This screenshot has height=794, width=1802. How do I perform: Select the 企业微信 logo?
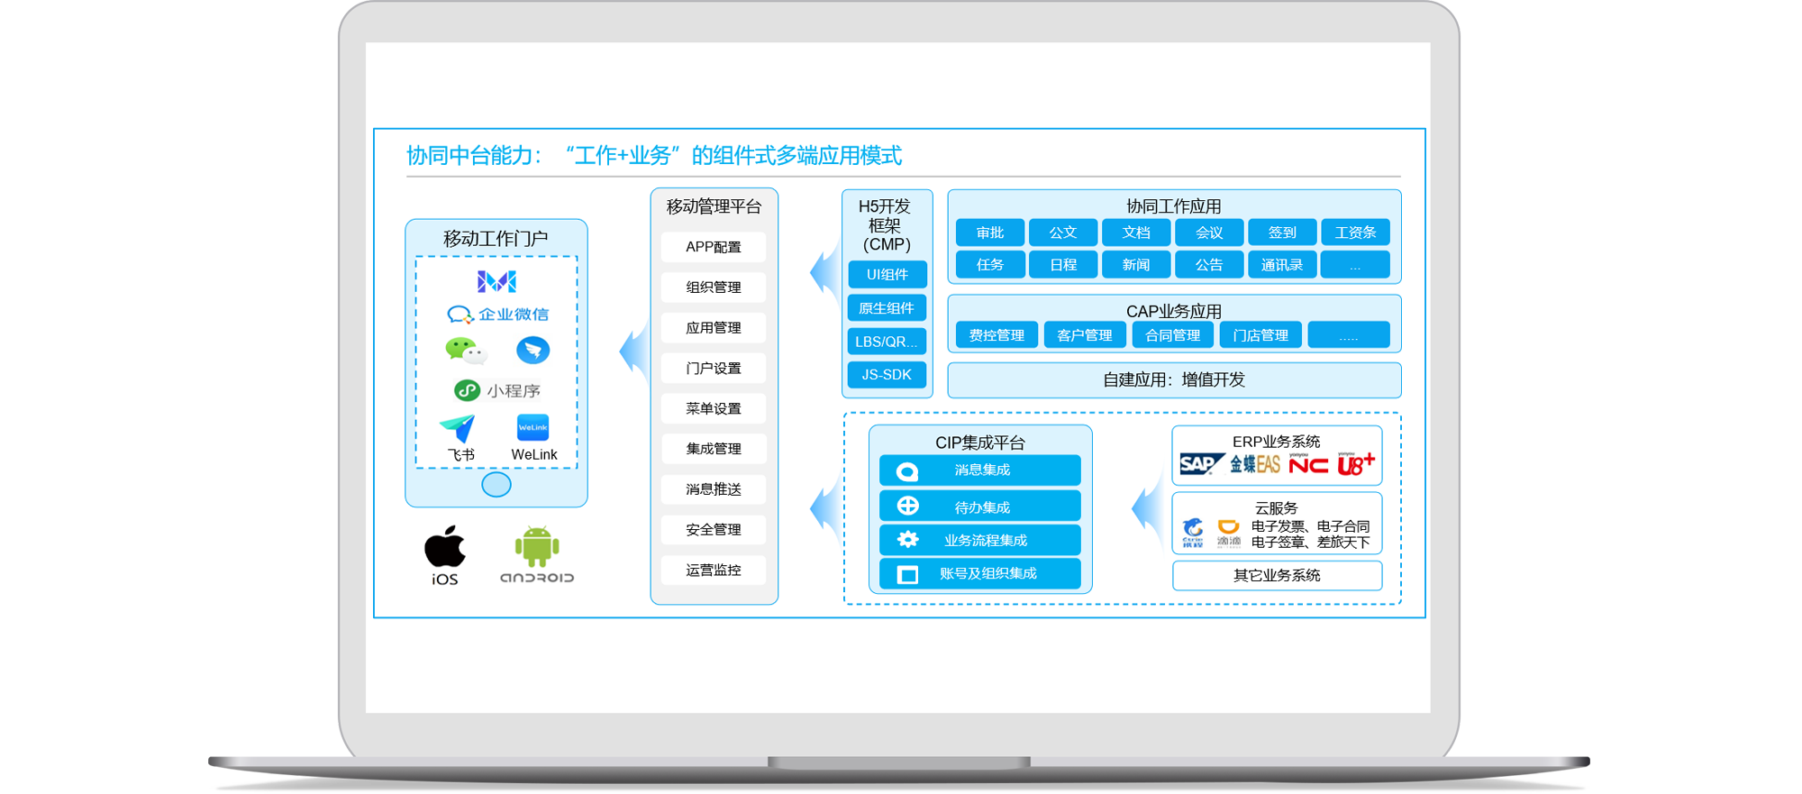pyautogui.click(x=460, y=315)
